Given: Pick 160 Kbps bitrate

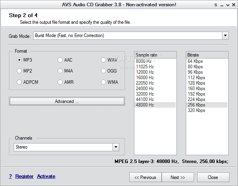Looking at the screenshot, I should click(207, 89).
